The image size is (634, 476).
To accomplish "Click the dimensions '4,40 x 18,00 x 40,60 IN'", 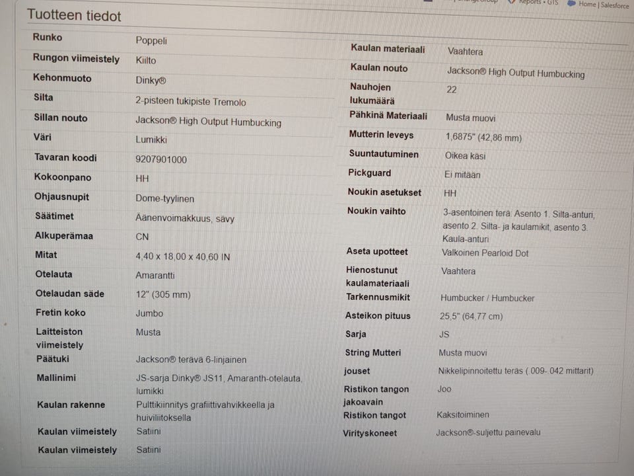I will [x=183, y=257].
